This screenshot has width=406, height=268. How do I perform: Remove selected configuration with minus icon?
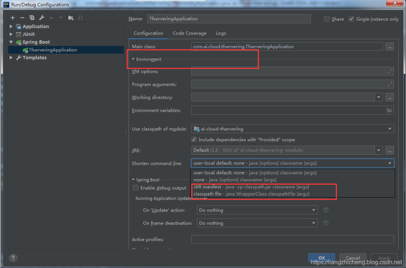click(x=22, y=18)
